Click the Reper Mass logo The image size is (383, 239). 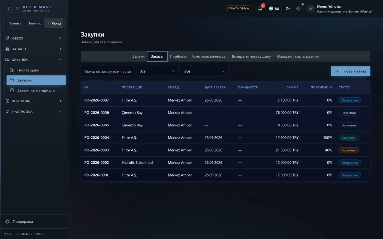[8, 8]
